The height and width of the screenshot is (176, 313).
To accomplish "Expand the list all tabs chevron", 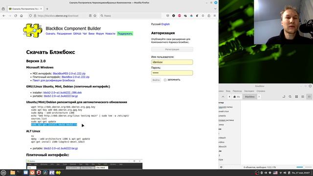I will [215, 9].
